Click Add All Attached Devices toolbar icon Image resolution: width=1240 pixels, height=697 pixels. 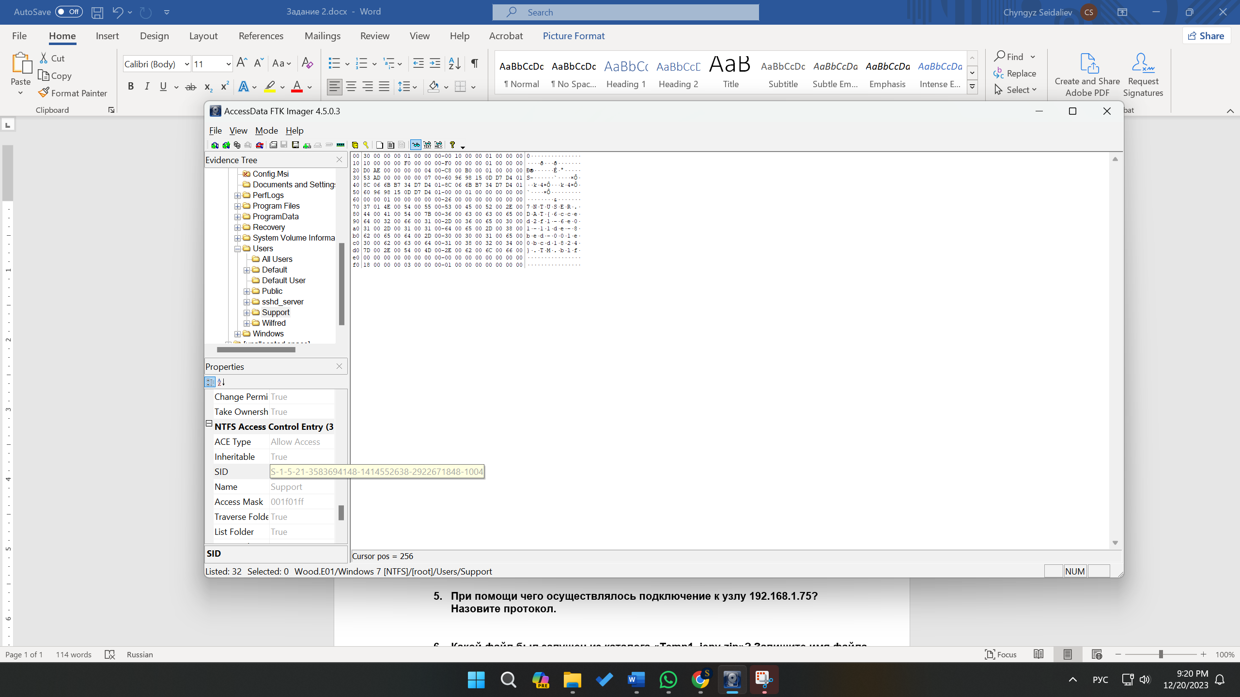pyautogui.click(x=226, y=145)
